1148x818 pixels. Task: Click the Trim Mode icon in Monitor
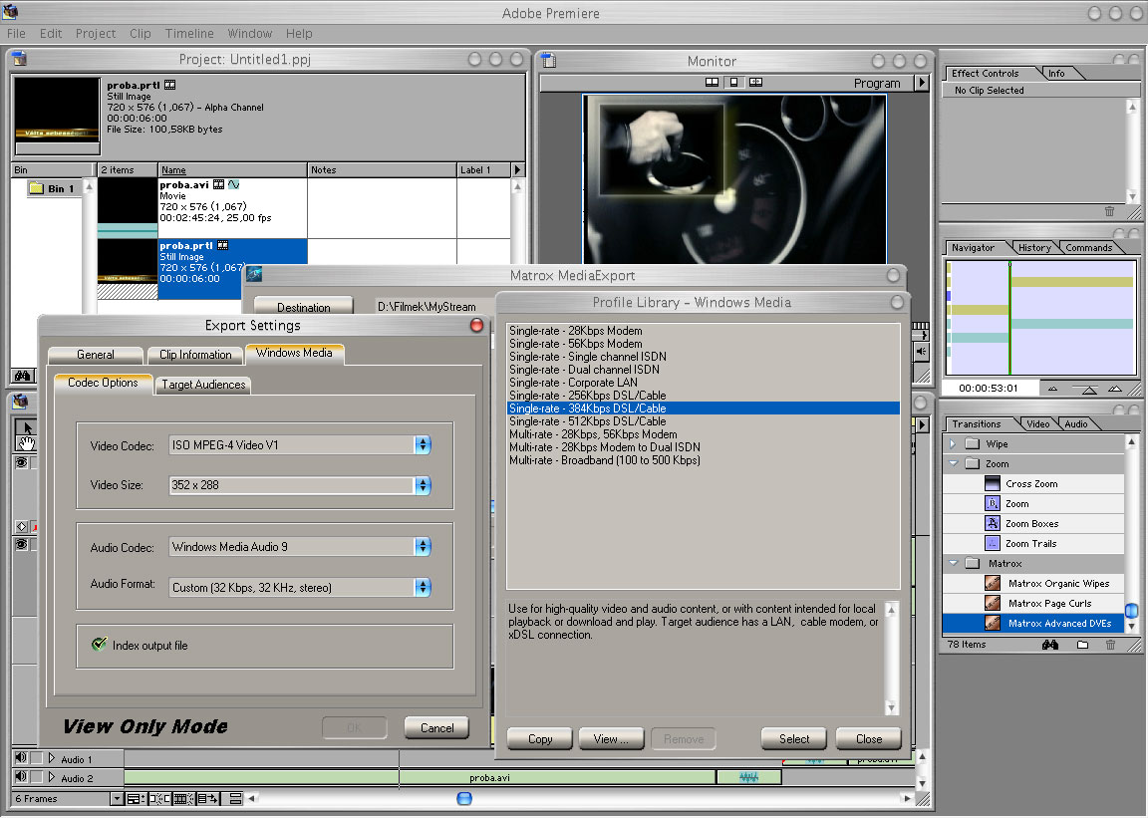[x=756, y=82]
